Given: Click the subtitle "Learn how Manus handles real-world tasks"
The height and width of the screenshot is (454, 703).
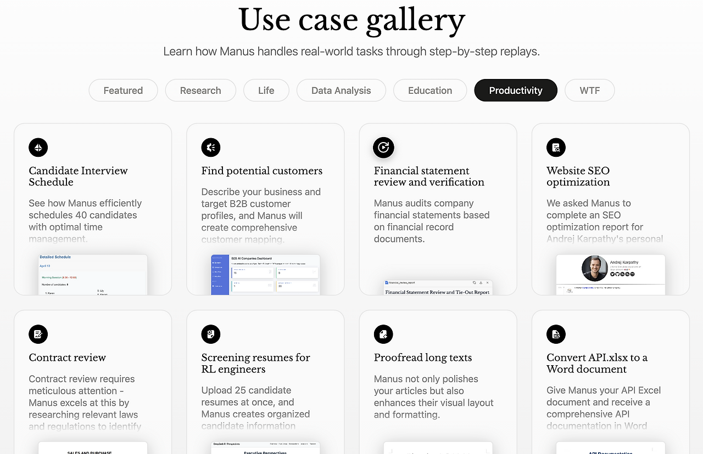Looking at the screenshot, I should point(351,52).
